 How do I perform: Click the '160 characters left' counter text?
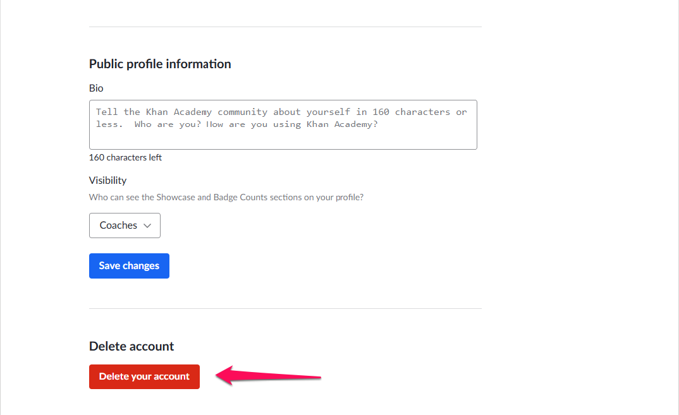coord(125,157)
